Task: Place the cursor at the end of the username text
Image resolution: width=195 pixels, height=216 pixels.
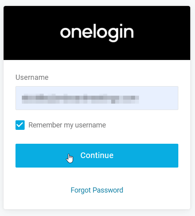Action: pyautogui.click(x=139, y=98)
